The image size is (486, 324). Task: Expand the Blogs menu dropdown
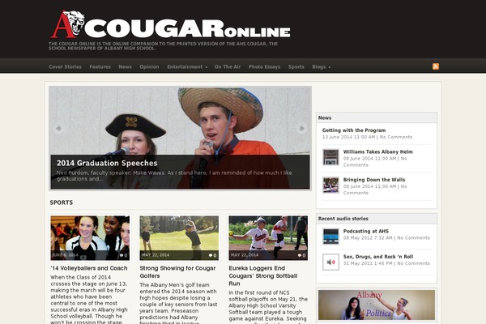coord(321,66)
